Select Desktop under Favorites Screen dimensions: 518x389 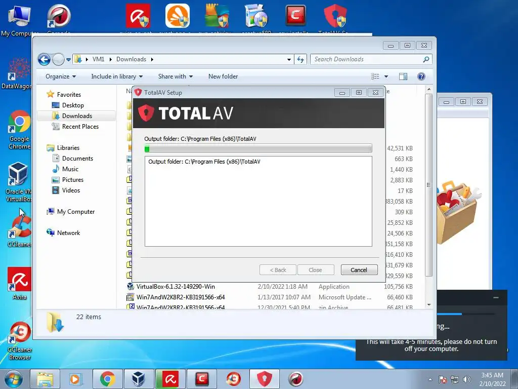tap(73, 105)
